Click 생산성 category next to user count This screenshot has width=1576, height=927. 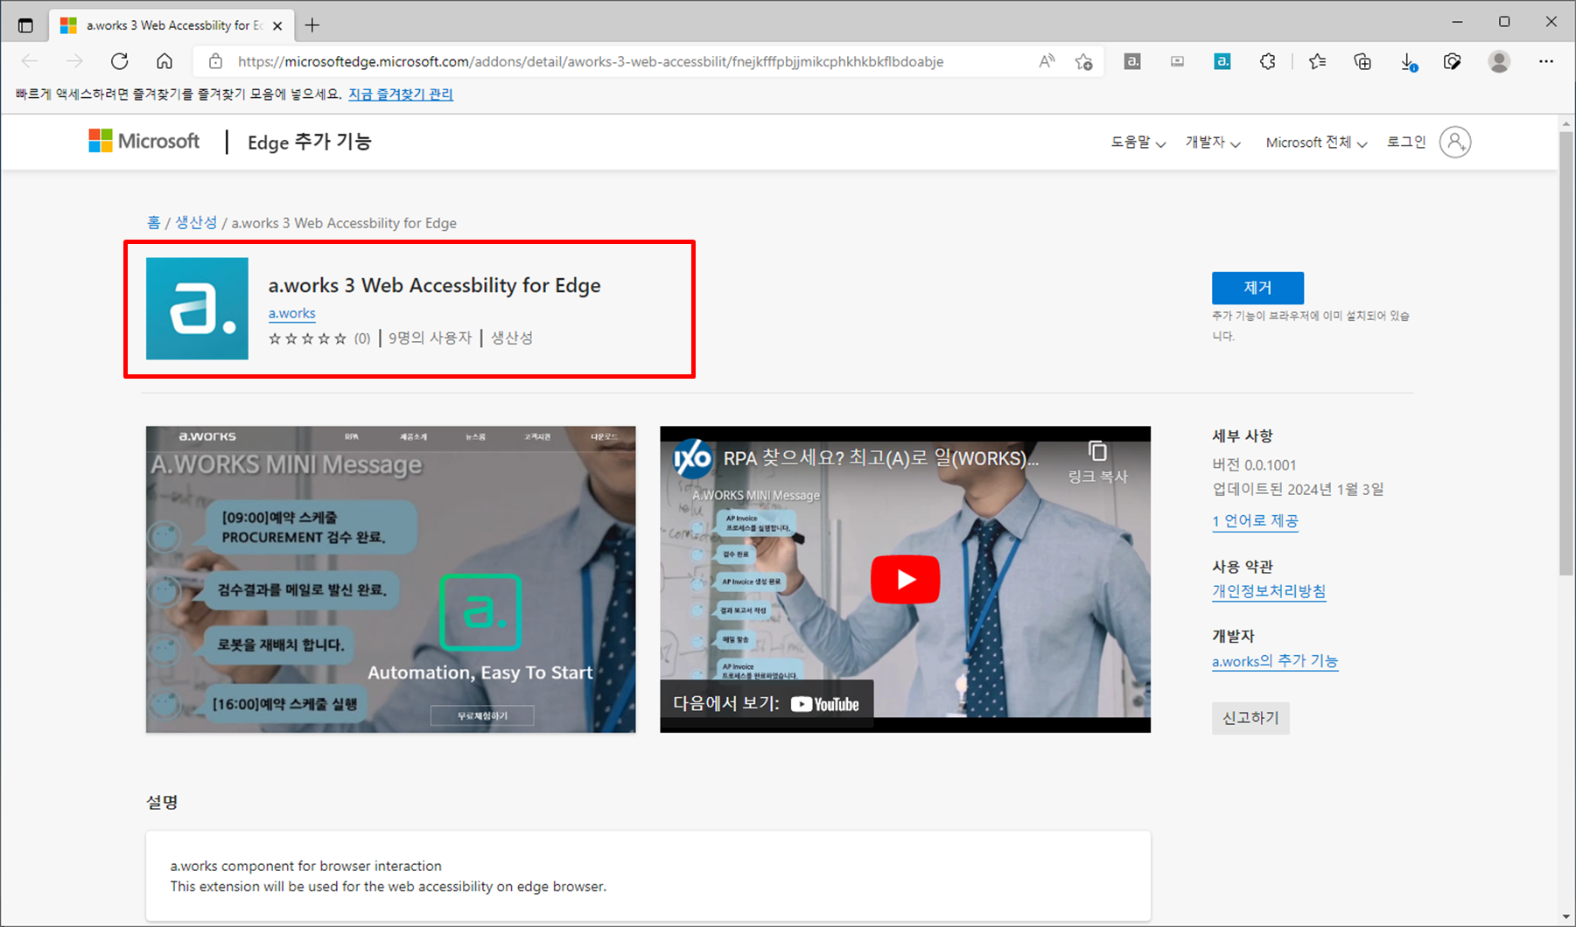(x=512, y=338)
